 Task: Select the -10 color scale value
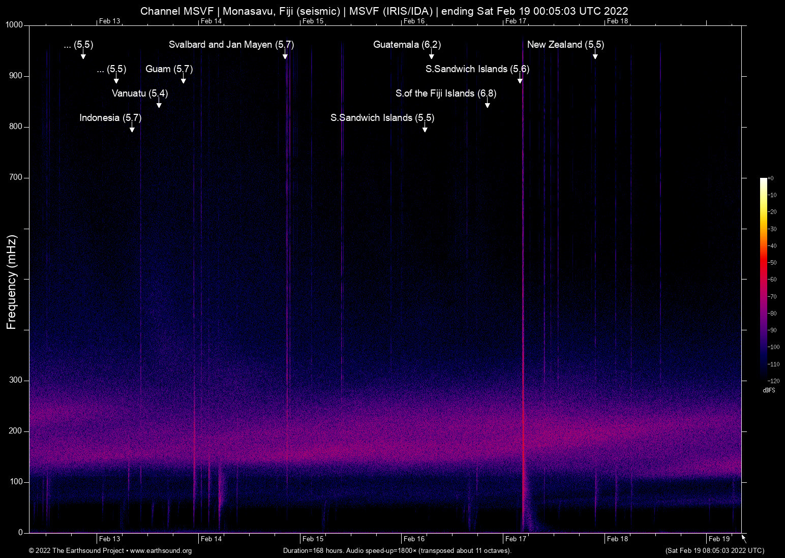[x=772, y=195]
